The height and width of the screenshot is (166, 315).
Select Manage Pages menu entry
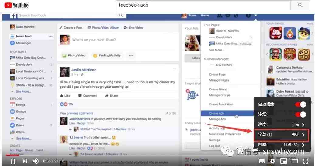tap(219, 80)
